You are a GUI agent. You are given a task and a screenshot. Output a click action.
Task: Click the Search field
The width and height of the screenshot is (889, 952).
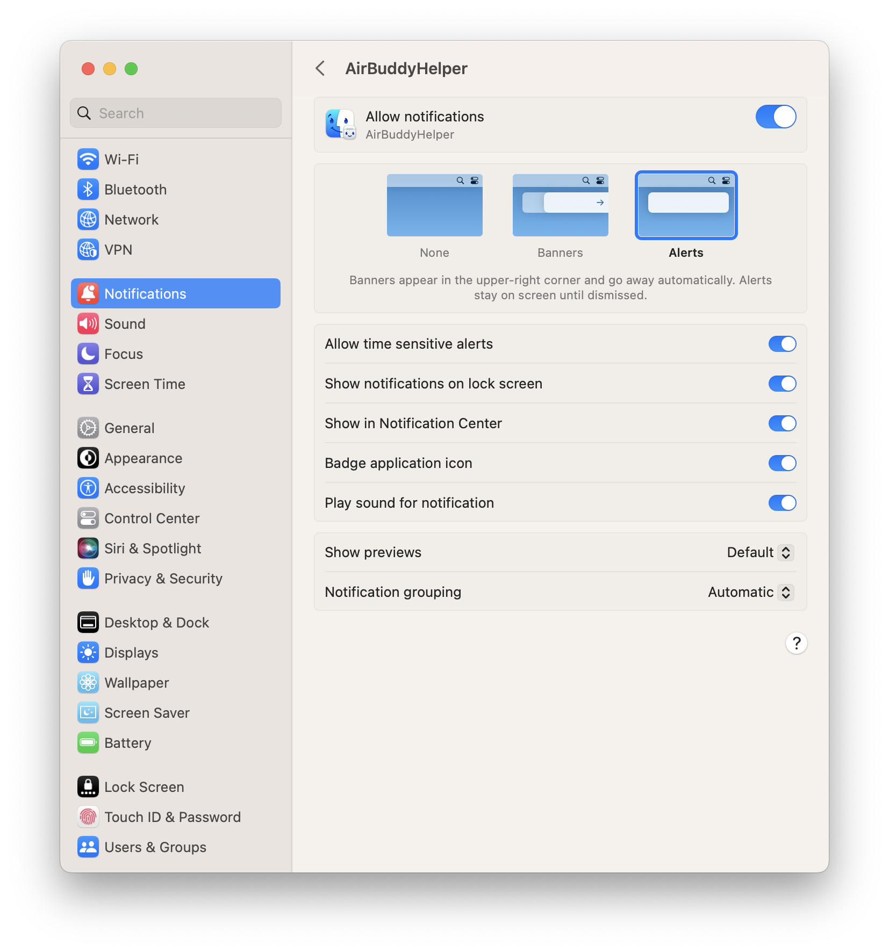click(x=176, y=113)
